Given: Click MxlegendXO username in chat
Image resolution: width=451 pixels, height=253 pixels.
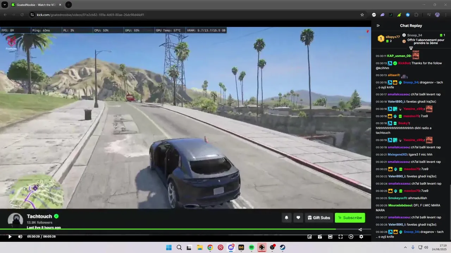Looking at the screenshot, I should click(397, 155).
